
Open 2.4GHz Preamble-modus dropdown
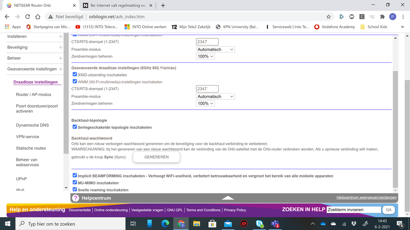click(215, 49)
